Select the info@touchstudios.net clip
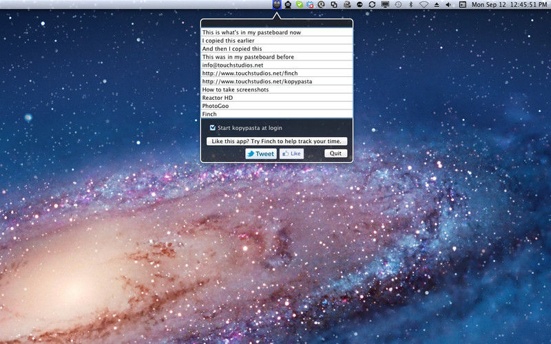The image size is (551, 344). coord(277,65)
